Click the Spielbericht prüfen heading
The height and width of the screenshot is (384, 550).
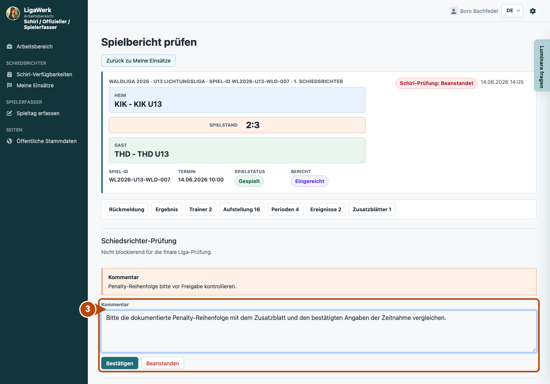[x=149, y=42]
